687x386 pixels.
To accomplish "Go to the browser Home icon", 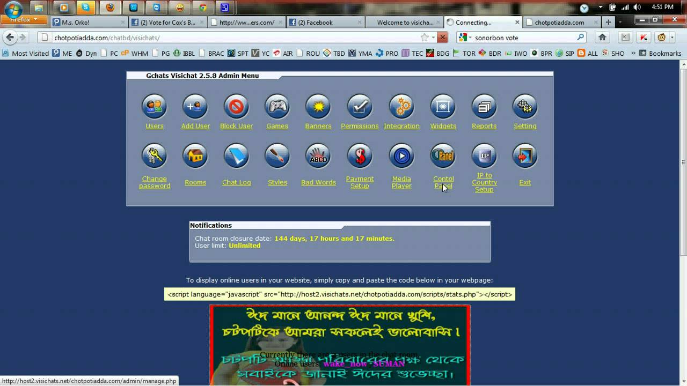I will click(x=602, y=38).
